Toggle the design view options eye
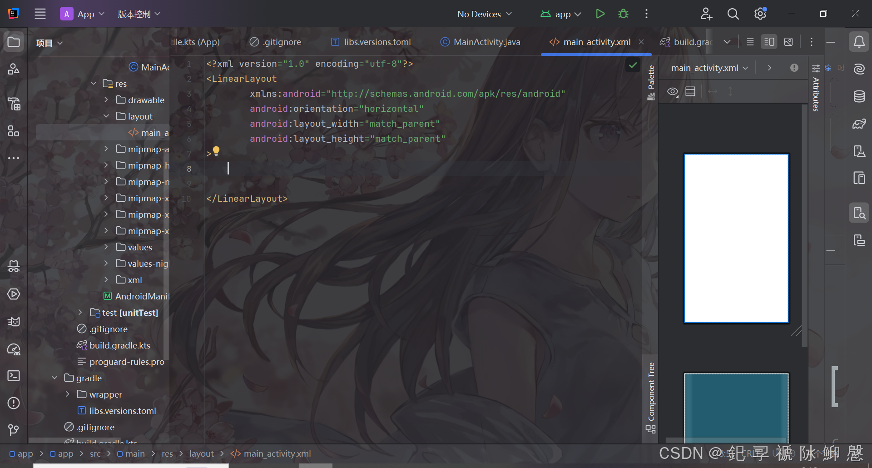The height and width of the screenshot is (468, 872). coord(673,92)
